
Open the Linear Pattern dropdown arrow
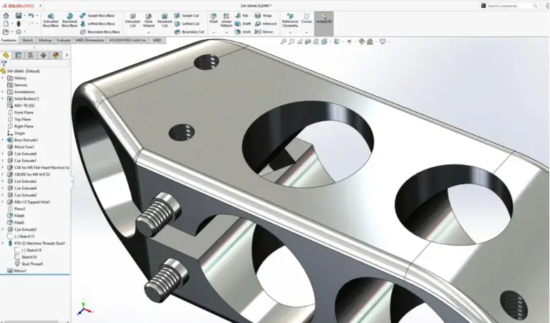pyautogui.click(x=227, y=33)
